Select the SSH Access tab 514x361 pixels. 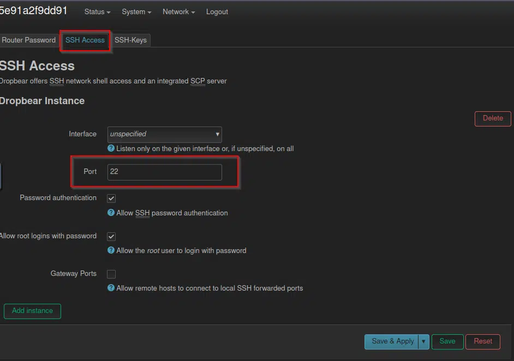(x=85, y=40)
